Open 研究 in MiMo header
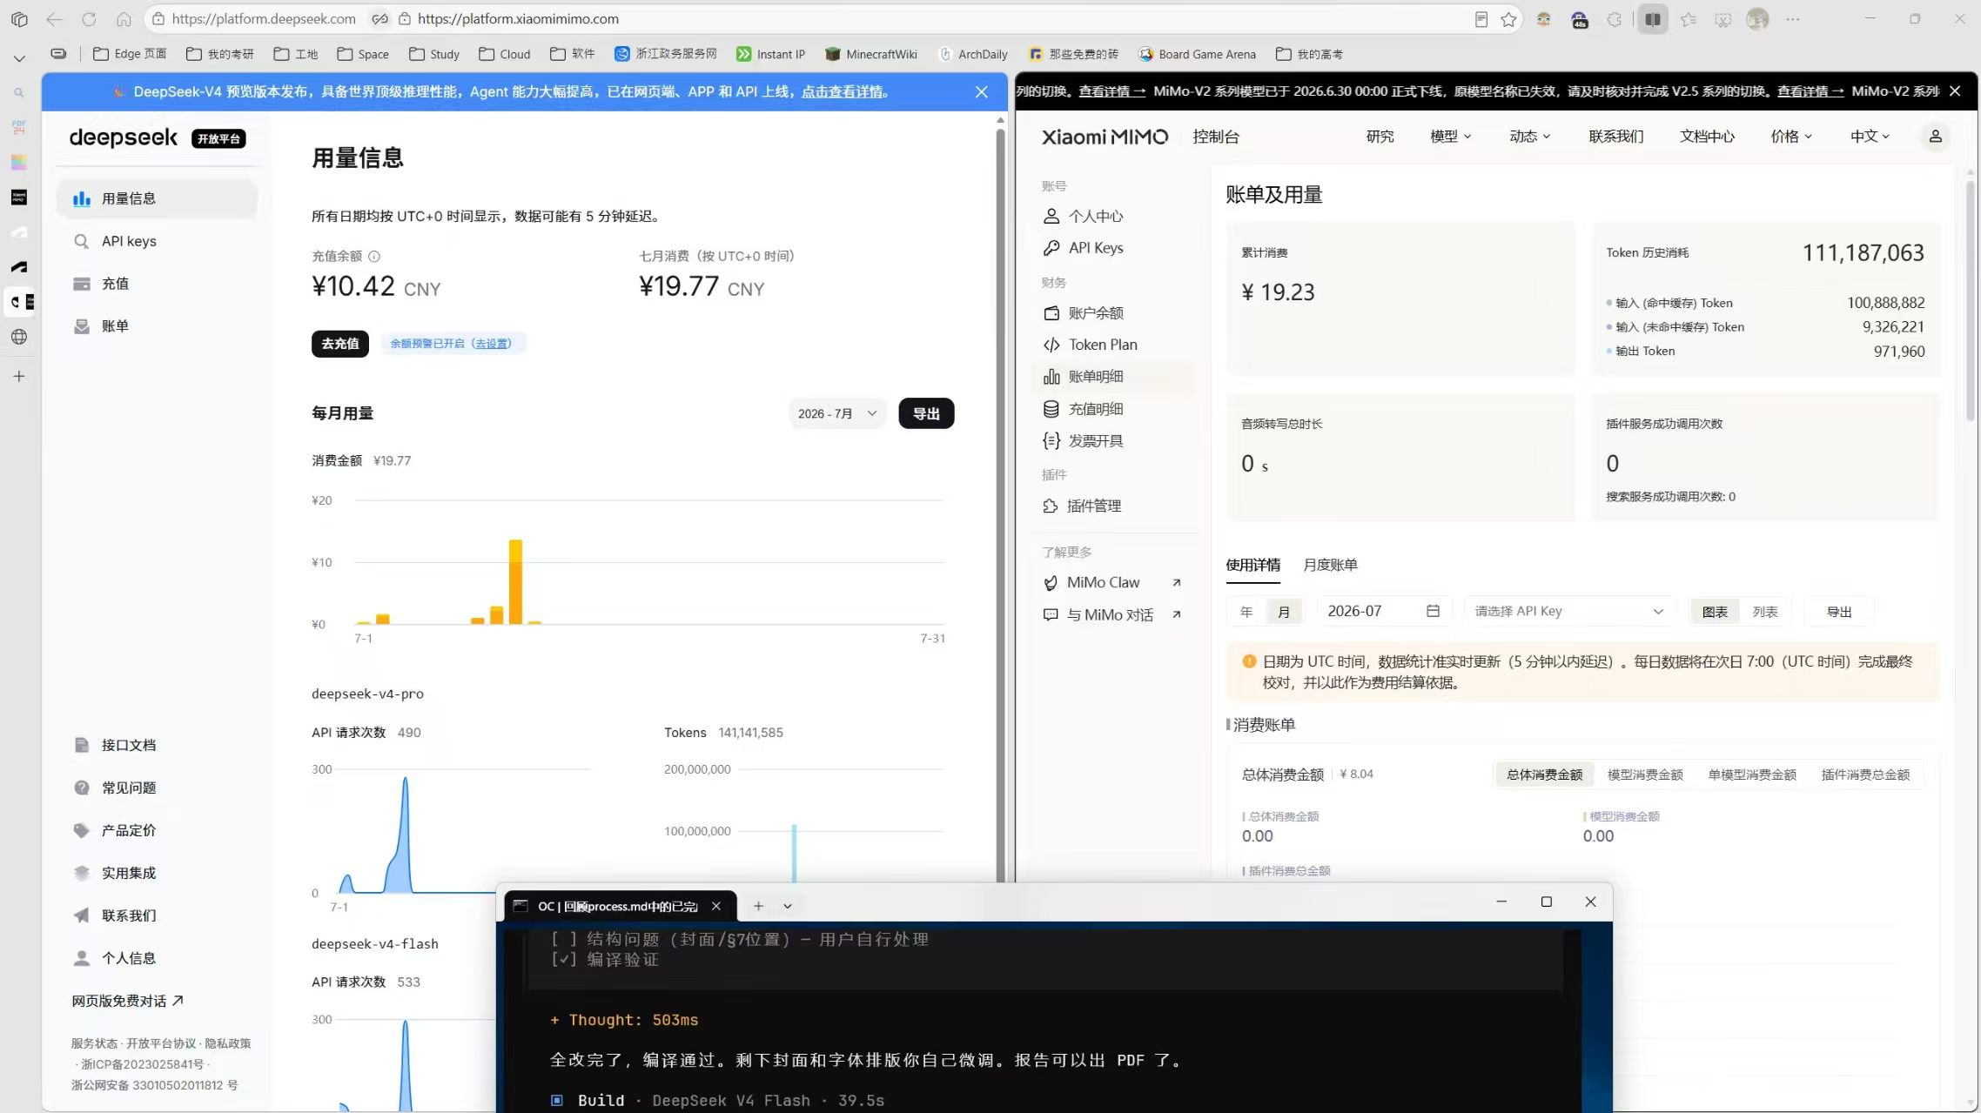The height and width of the screenshot is (1113, 1981). click(x=1380, y=137)
